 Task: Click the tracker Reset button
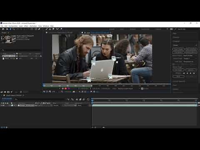coord(178,76)
